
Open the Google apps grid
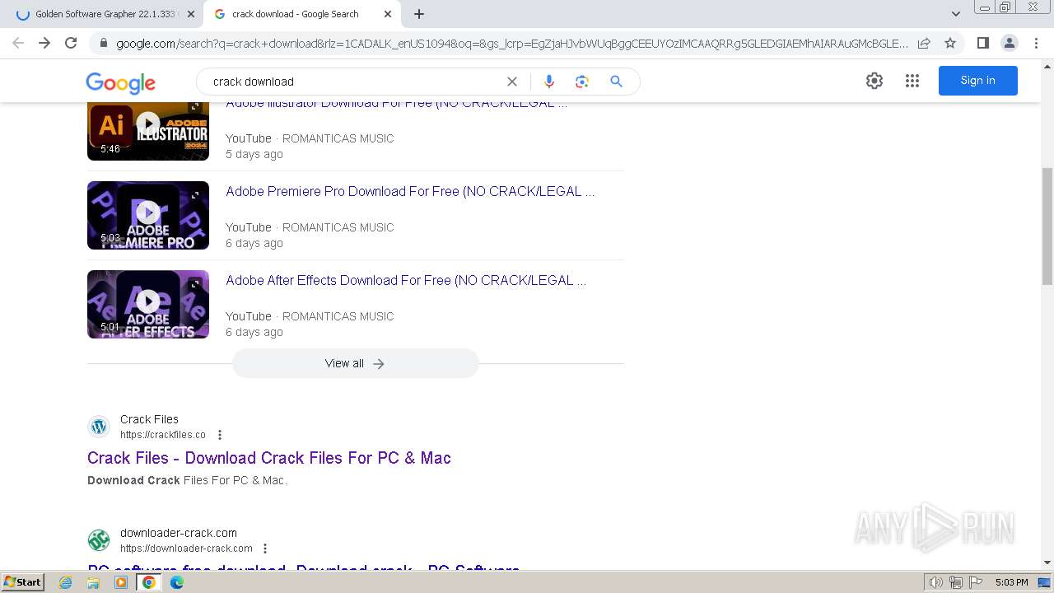912,81
